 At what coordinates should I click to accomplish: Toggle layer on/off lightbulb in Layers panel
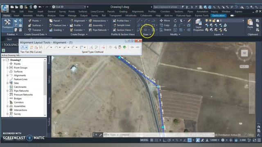207,21
